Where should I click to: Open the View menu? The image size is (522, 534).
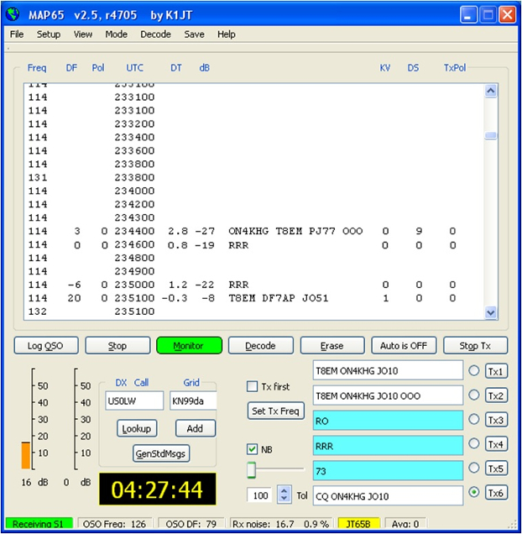[83, 34]
